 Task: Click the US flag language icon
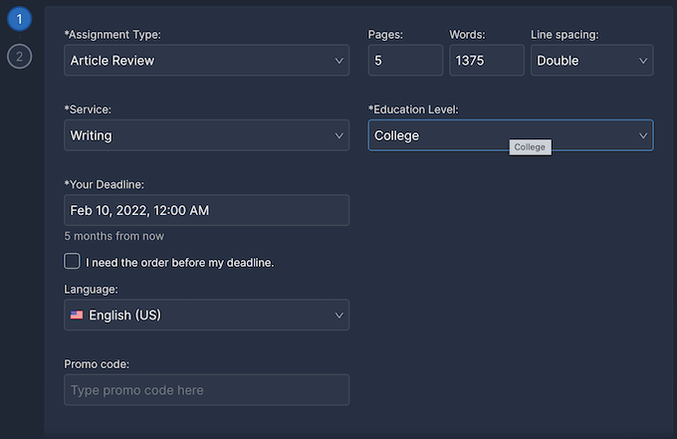(x=77, y=316)
